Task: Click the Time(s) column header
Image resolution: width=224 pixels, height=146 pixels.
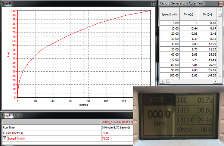Action: click(x=189, y=14)
